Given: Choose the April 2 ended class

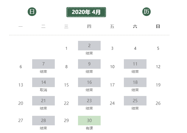Looking at the screenshot, I should 89,46.
